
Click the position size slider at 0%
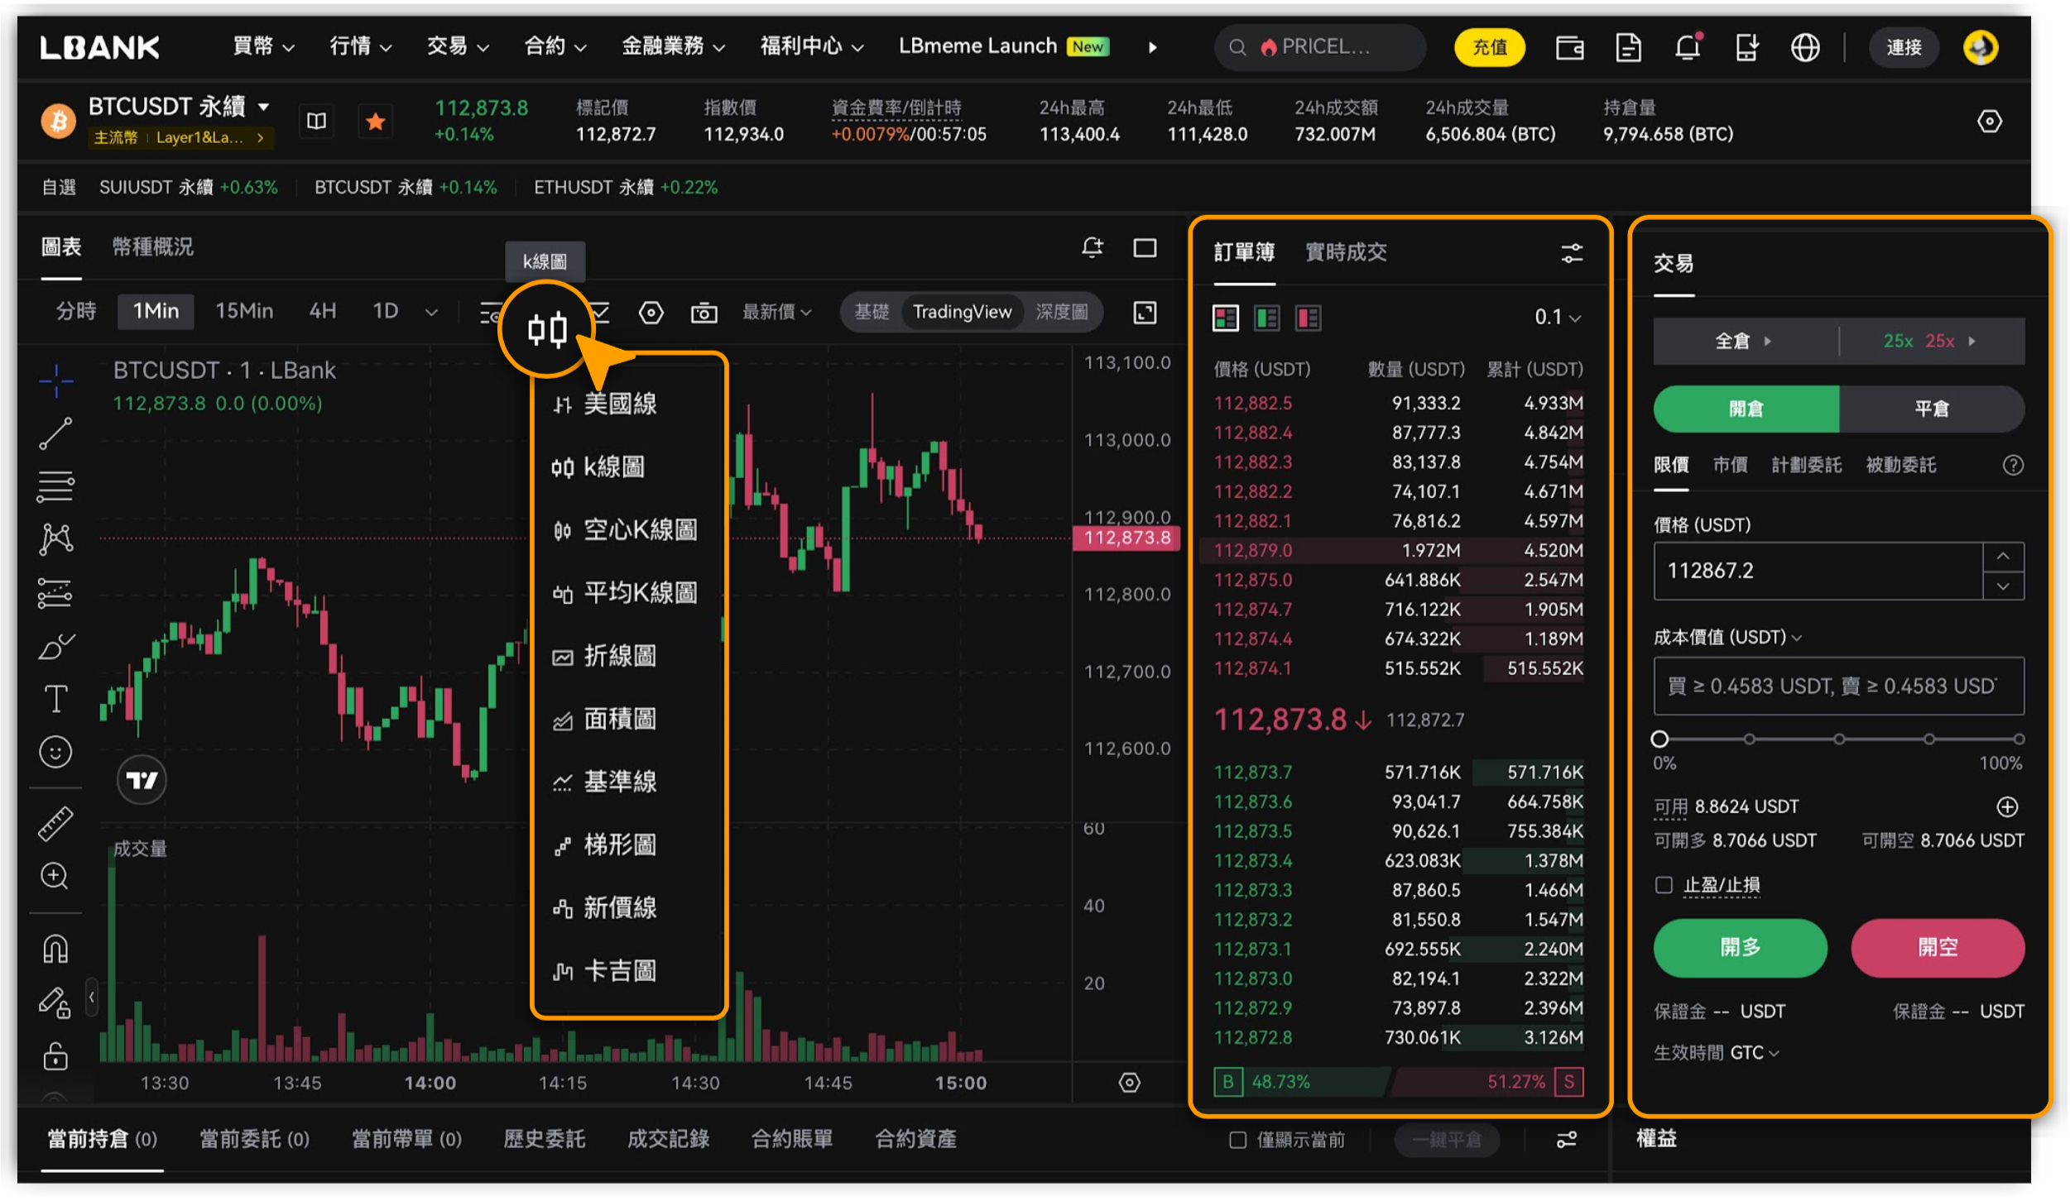tap(1659, 739)
